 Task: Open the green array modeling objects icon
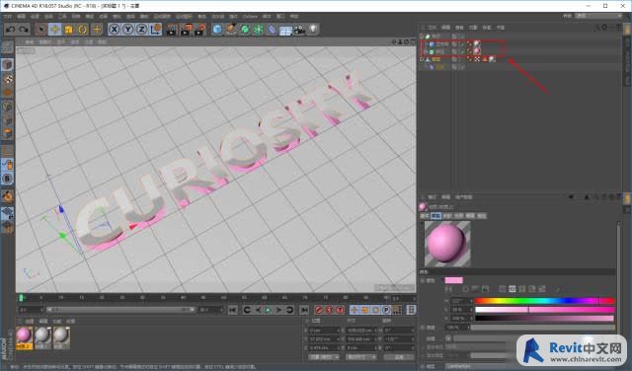(x=259, y=30)
